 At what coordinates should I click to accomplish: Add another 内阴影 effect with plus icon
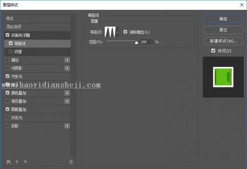(x=67, y=68)
